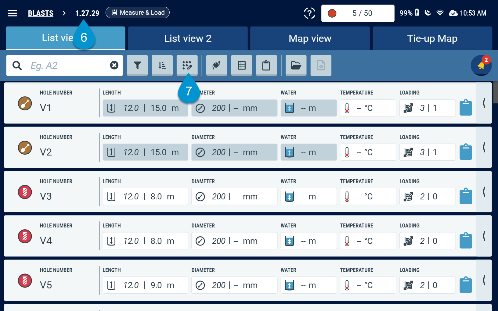Switch to Map view tab
498x311 pixels.
click(x=310, y=38)
